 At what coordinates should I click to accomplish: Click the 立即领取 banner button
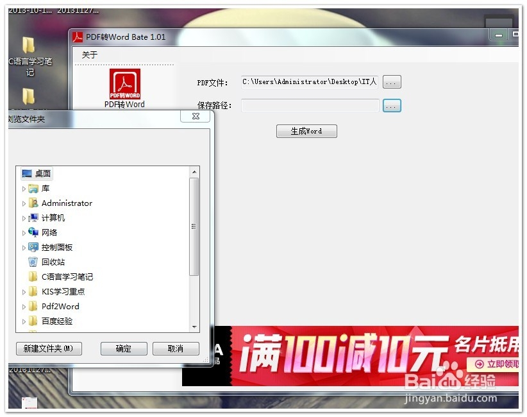(494, 364)
